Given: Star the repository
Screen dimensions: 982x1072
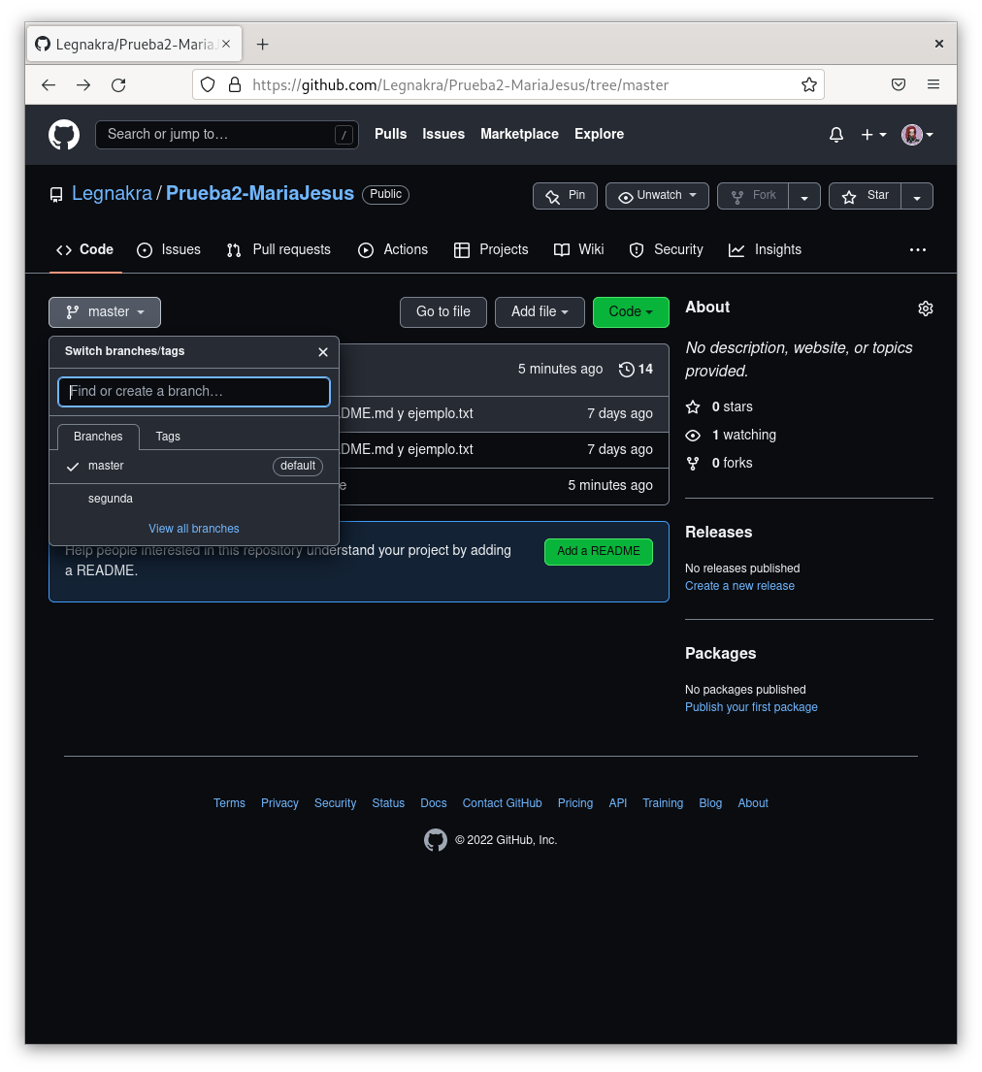Looking at the screenshot, I should click(x=865, y=196).
